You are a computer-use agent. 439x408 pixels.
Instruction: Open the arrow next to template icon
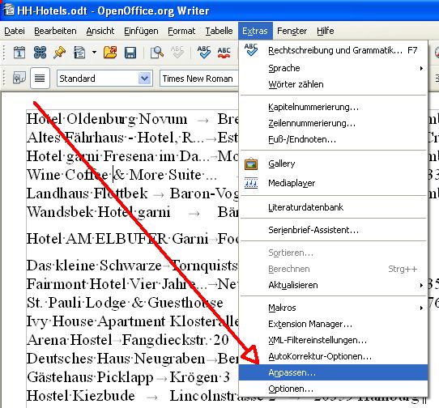[x=94, y=52]
